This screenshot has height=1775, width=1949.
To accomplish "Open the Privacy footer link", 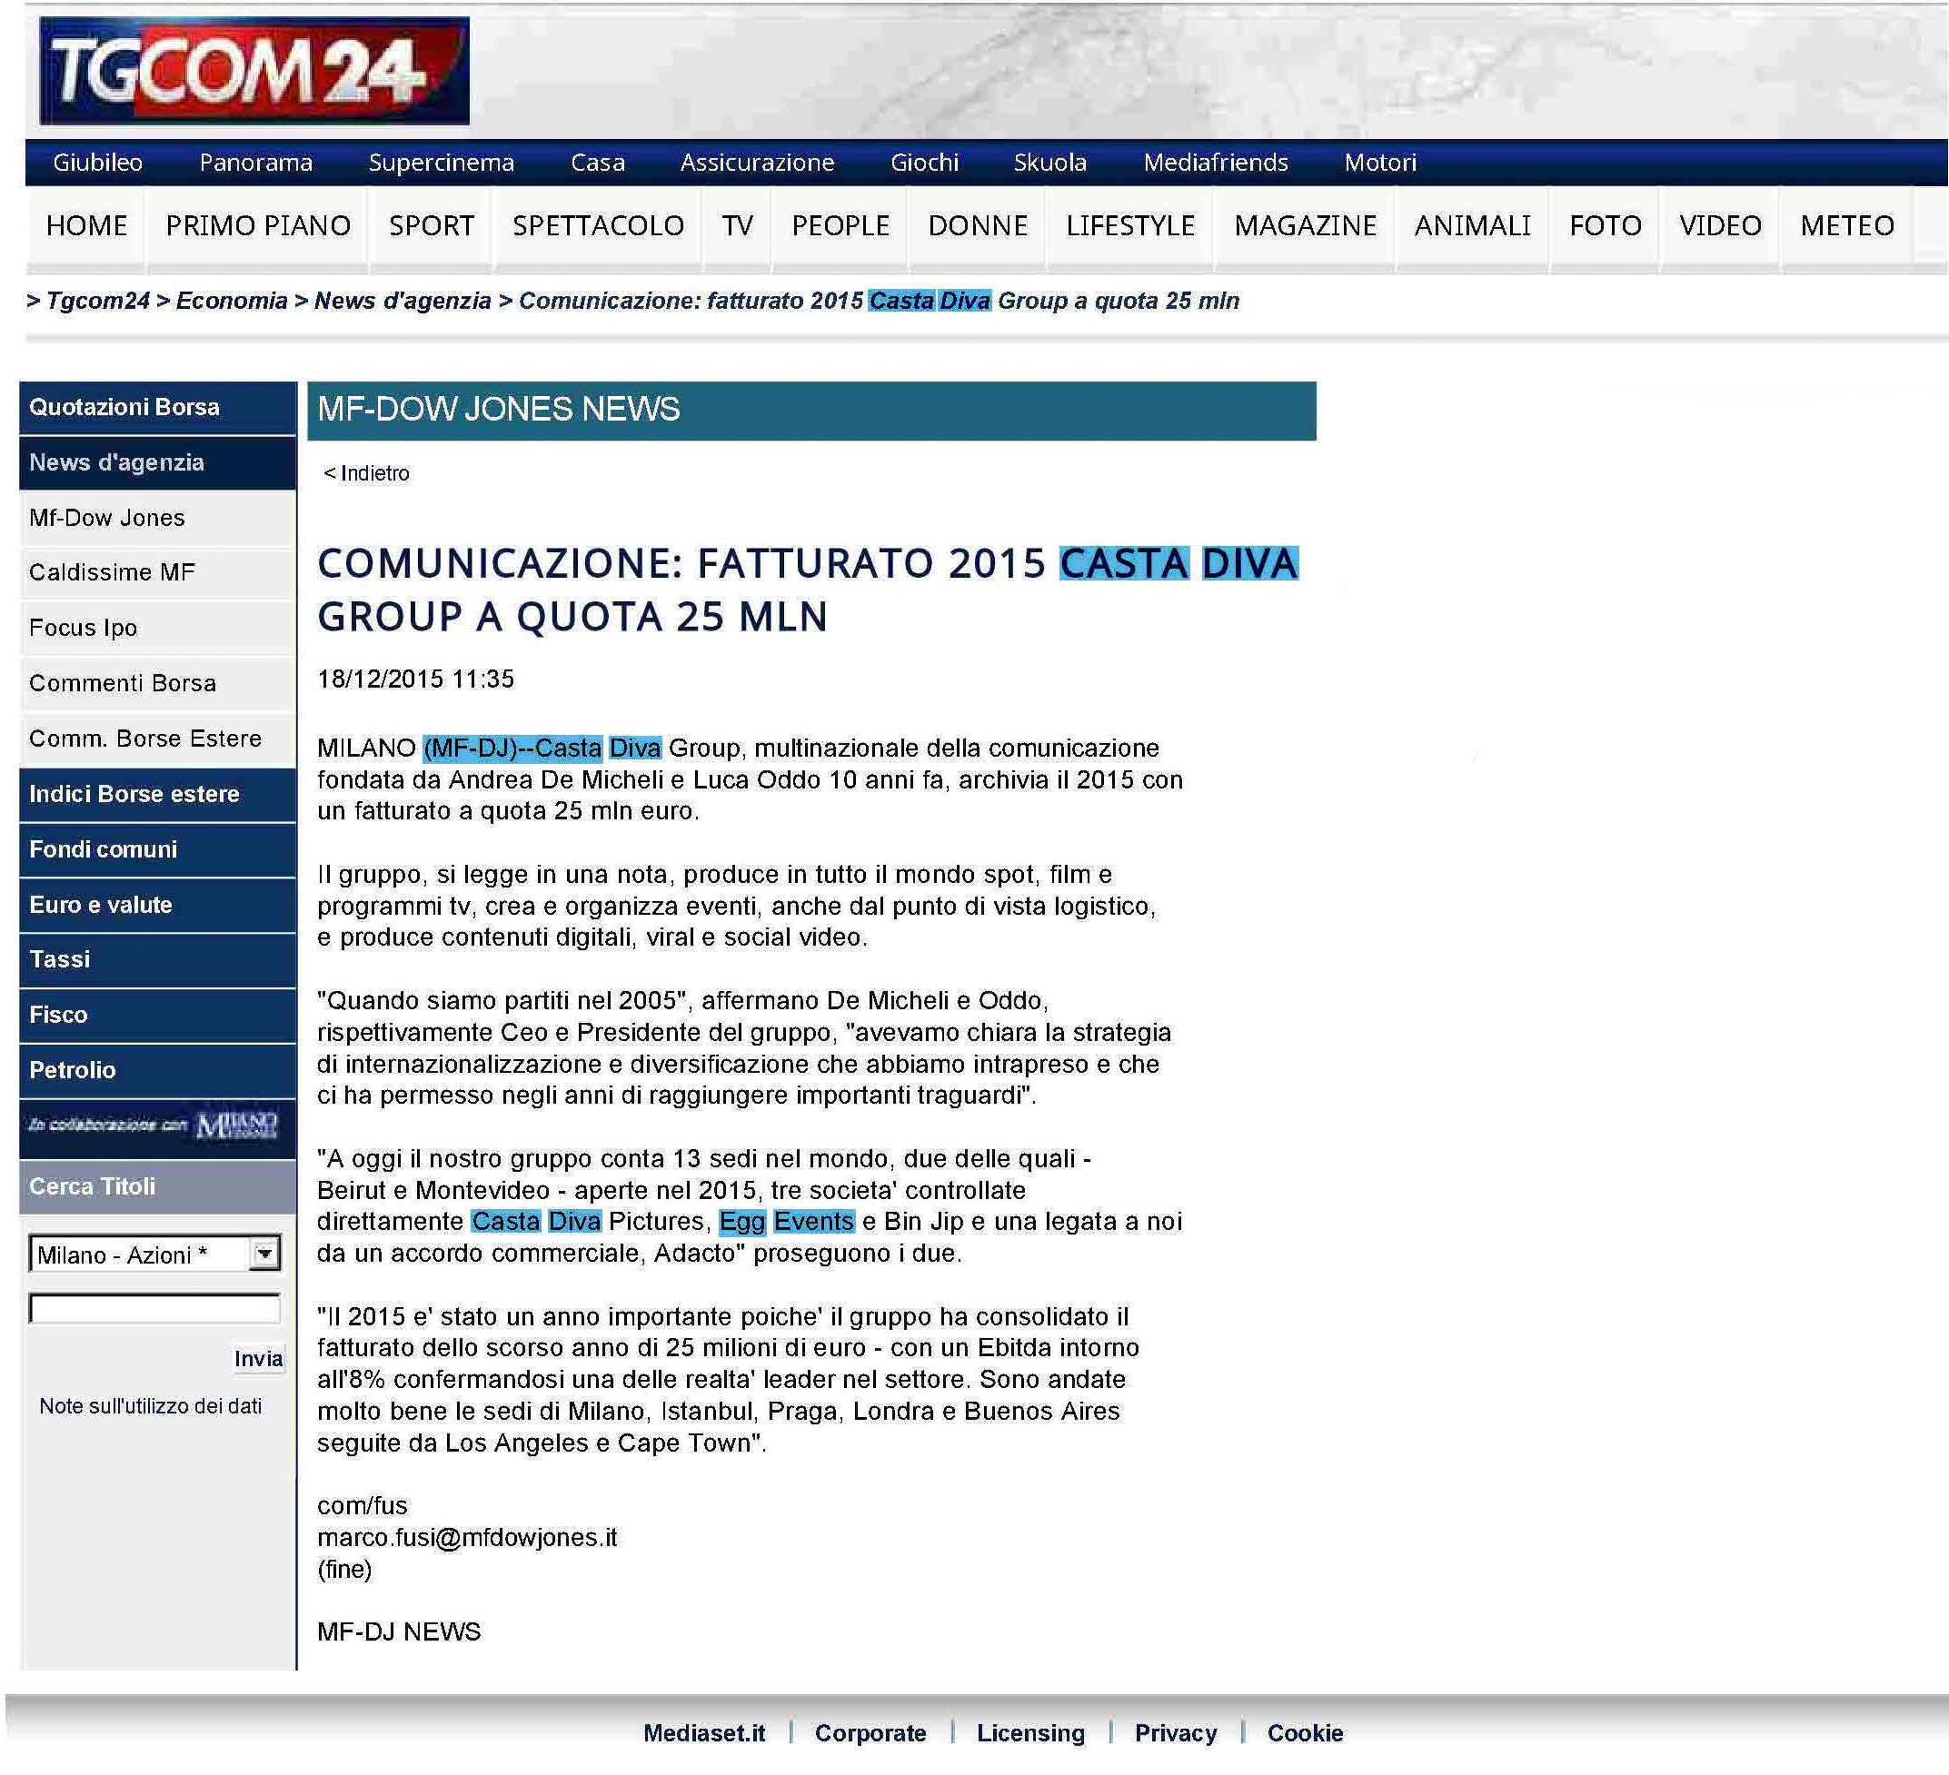I will [x=1175, y=1733].
